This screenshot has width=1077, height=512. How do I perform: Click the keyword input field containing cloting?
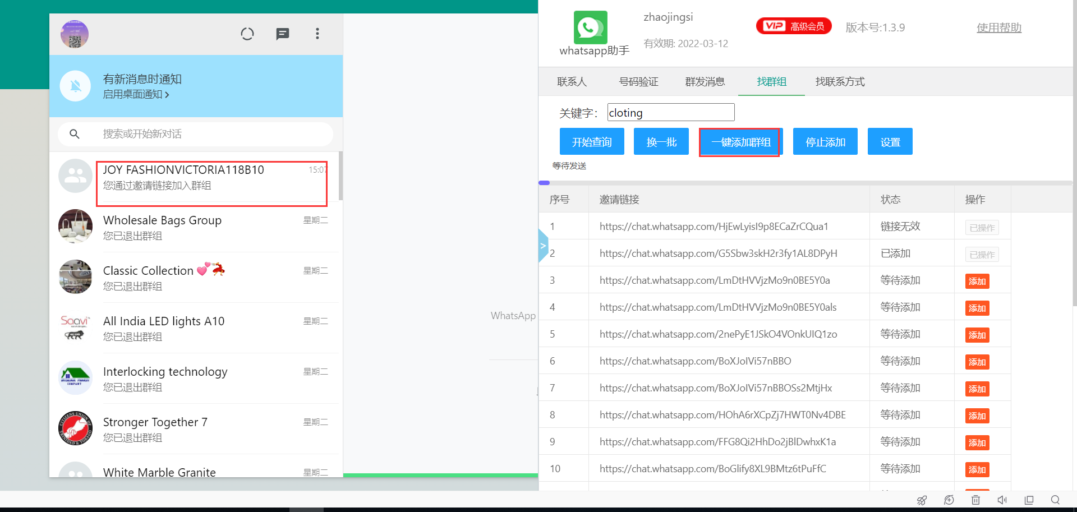pyautogui.click(x=670, y=113)
